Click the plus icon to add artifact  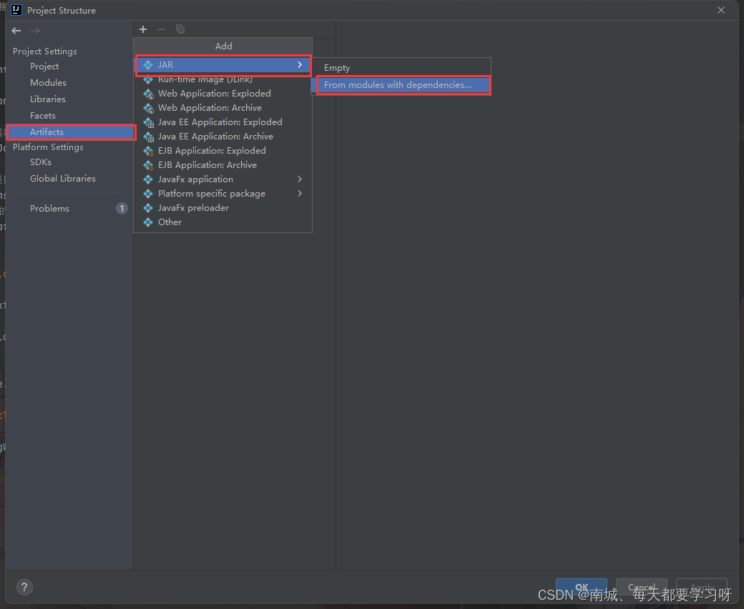[x=142, y=29]
